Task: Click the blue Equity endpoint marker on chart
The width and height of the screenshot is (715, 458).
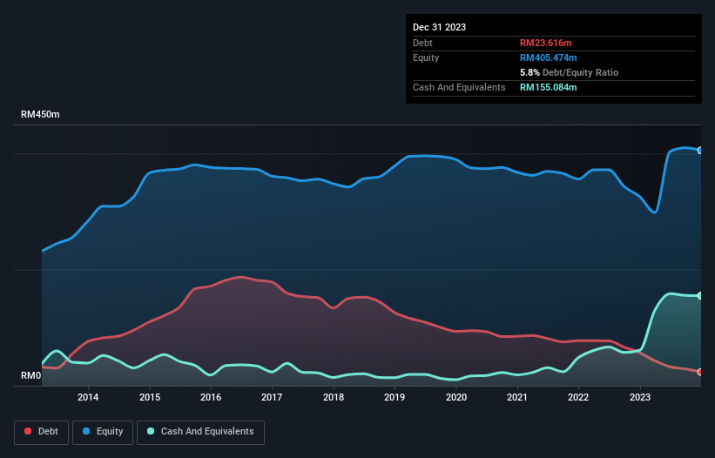Action: pyautogui.click(x=699, y=151)
